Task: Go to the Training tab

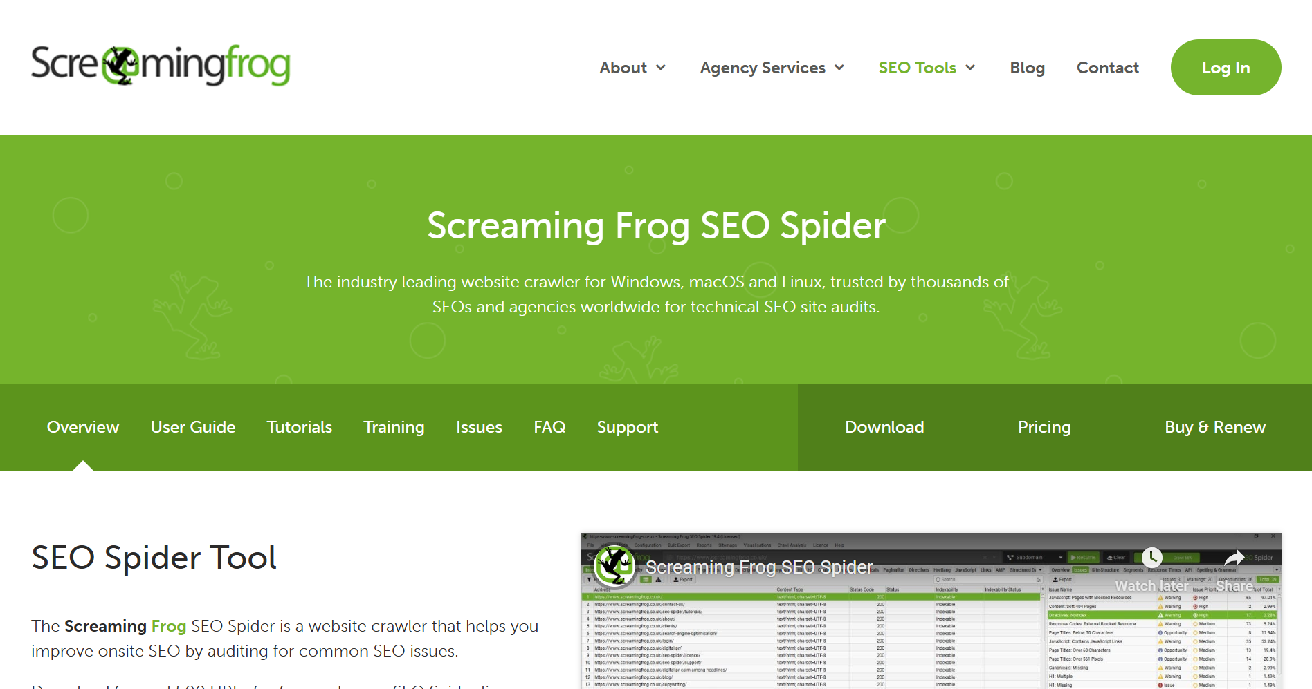Action: [394, 427]
